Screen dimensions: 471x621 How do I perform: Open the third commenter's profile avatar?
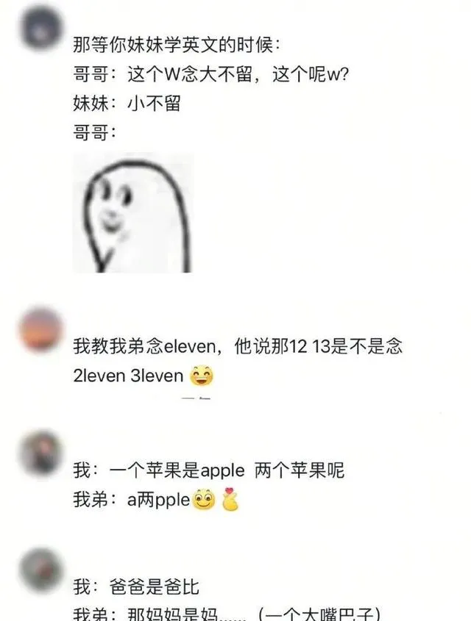coord(41,453)
